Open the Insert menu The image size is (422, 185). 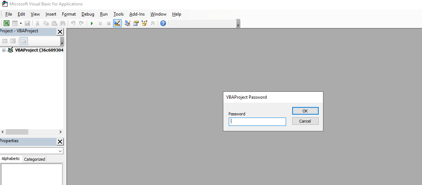click(x=51, y=14)
